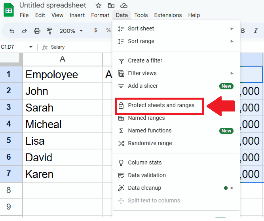Toggle italic formatting

pyautogui.click(x=256, y=31)
